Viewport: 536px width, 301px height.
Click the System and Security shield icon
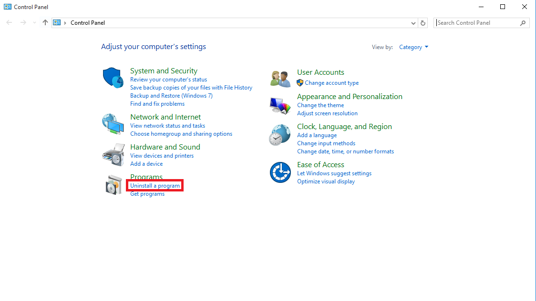113,78
